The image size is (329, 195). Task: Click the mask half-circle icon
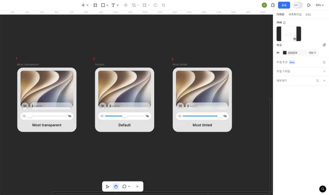pyautogui.click(x=155, y=5)
